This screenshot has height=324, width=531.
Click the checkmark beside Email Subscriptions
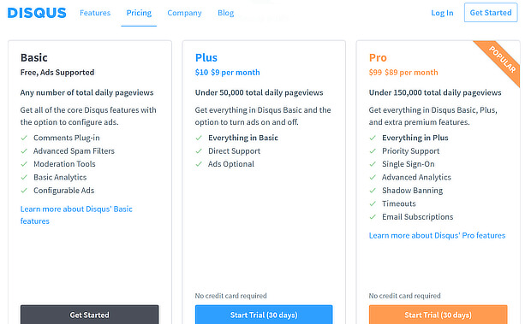[x=373, y=217]
